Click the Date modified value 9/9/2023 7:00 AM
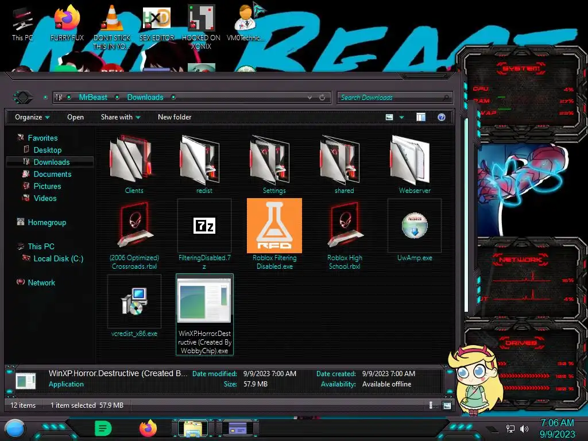 pyautogui.click(x=270, y=373)
